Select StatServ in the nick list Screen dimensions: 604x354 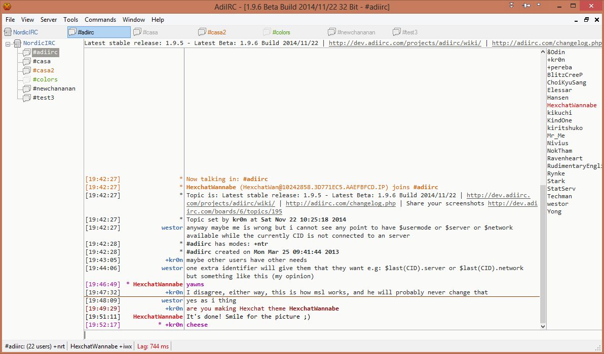pyautogui.click(x=561, y=189)
